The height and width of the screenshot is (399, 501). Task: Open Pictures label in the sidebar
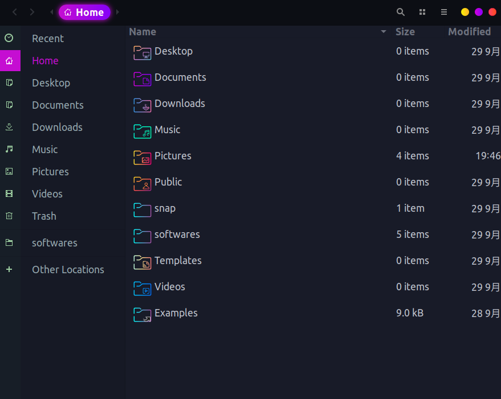tap(50, 172)
